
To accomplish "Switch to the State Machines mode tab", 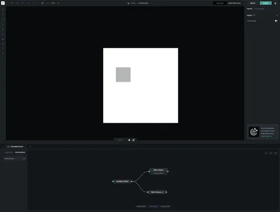I will pyautogui.click(x=235, y=3).
